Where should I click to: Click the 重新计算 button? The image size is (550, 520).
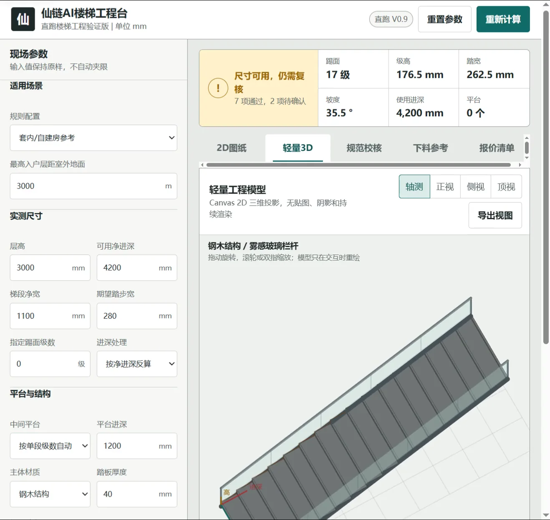[x=503, y=19]
